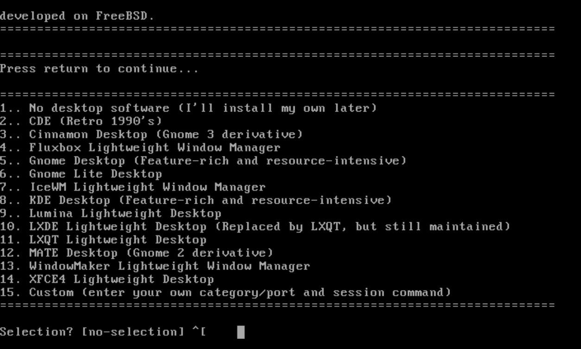The height and width of the screenshot is (349, 581).
Task: Click the Gnome Desktop feature-rich option
Action: [x=203, y=161]
